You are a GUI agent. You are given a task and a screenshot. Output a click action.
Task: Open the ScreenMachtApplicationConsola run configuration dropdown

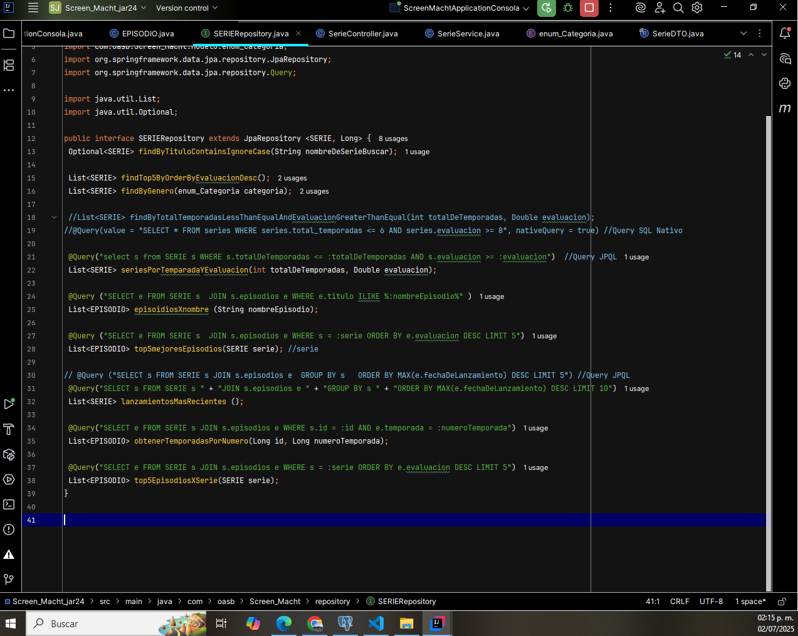(459, 8)
